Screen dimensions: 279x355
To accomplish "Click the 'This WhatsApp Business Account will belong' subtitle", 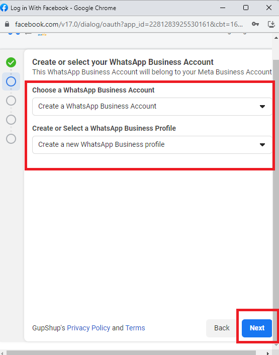I will [x=152, y=72].
